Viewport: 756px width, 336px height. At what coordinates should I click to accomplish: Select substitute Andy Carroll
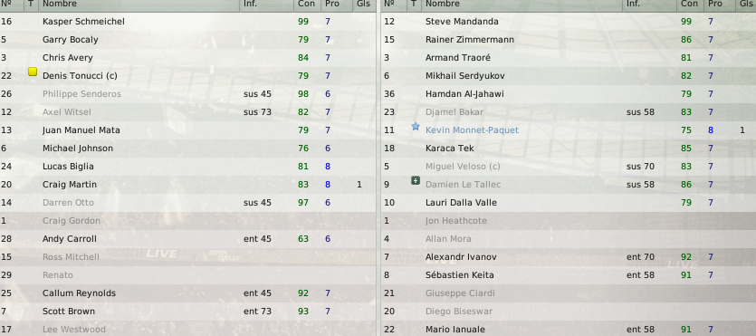[70, 238]
